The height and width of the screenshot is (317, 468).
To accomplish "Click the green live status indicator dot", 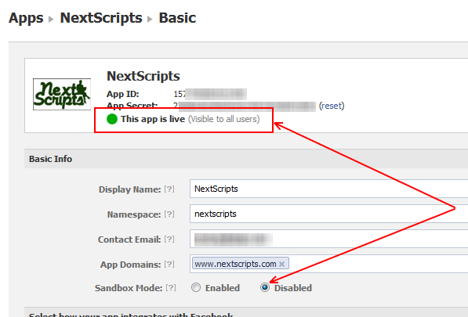I will [112, 119].
